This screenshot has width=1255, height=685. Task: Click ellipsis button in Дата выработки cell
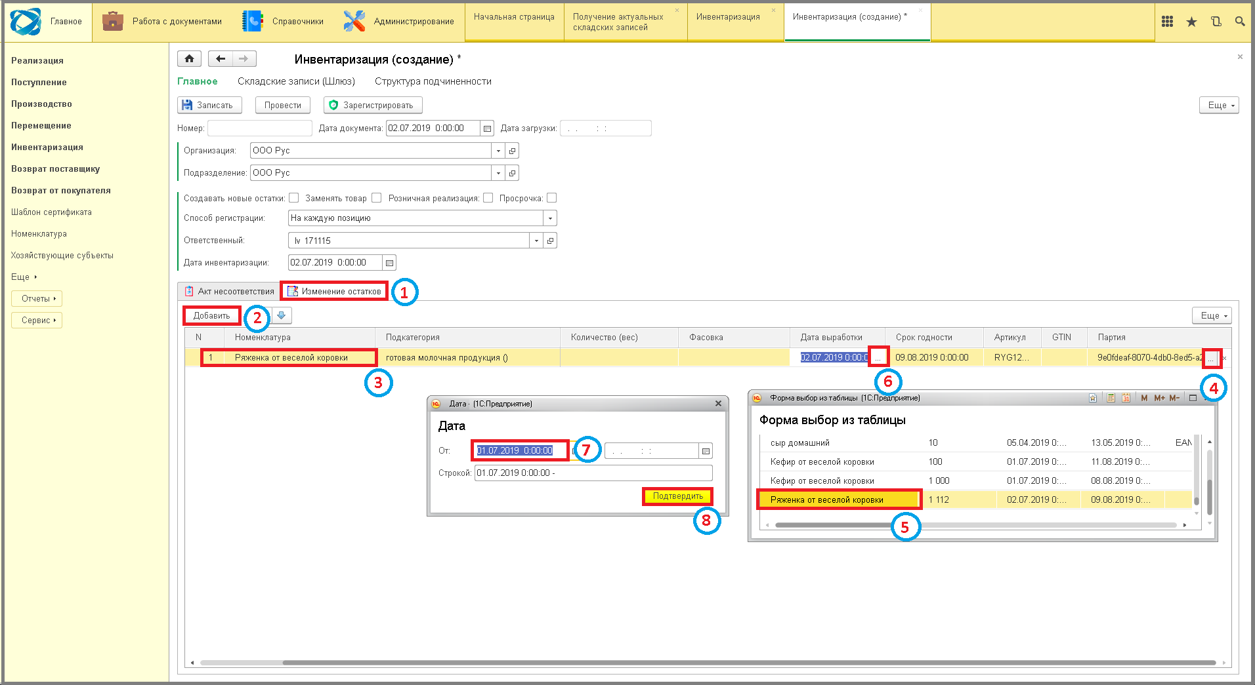(878, 357)
